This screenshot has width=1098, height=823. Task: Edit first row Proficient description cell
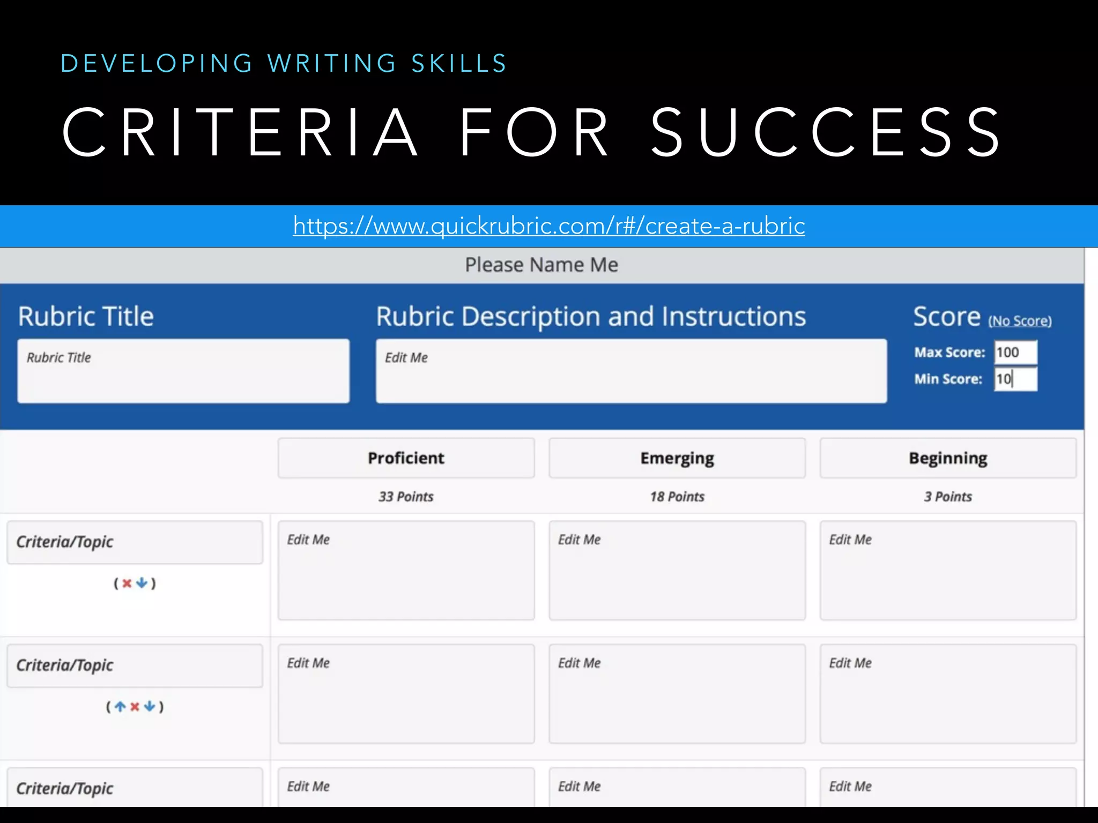point(406,570)
